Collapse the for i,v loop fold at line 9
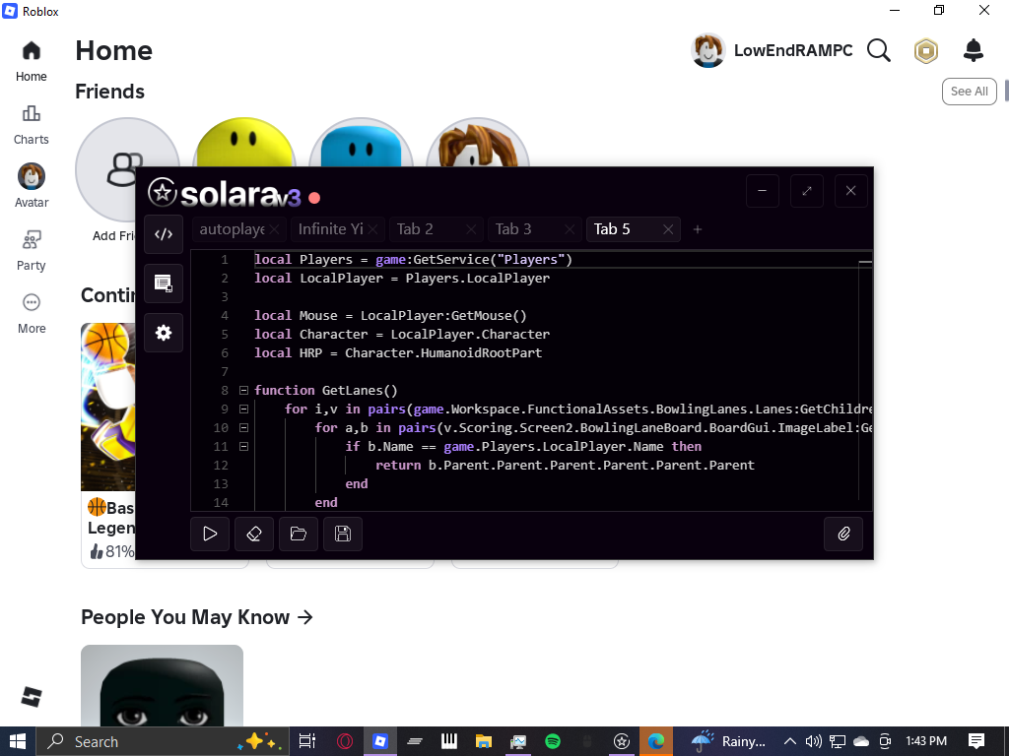 pos(244,409)
